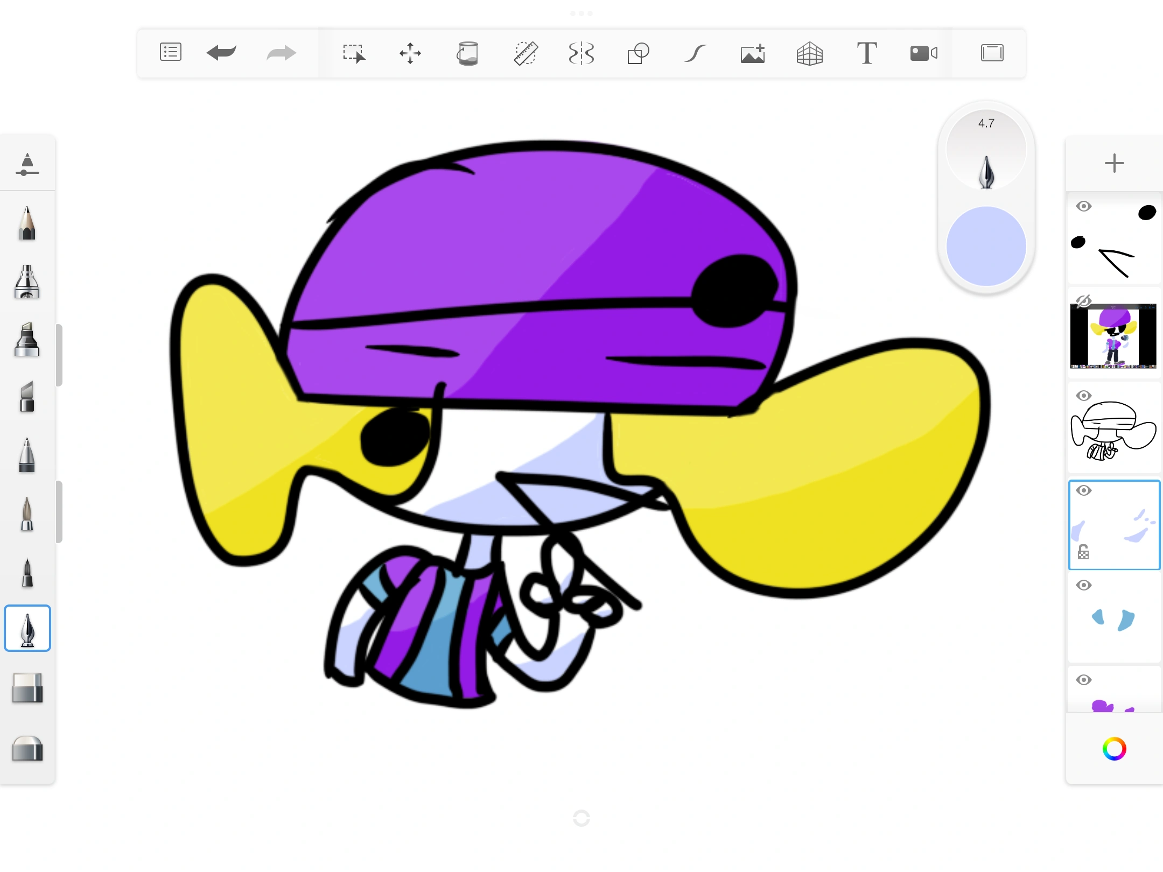Select the paint bucket fill tool

click(x=467, y=53)
